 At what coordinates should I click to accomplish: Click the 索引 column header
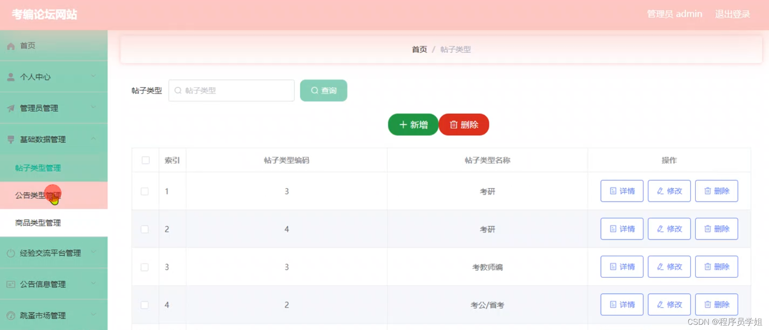(172, 160)
